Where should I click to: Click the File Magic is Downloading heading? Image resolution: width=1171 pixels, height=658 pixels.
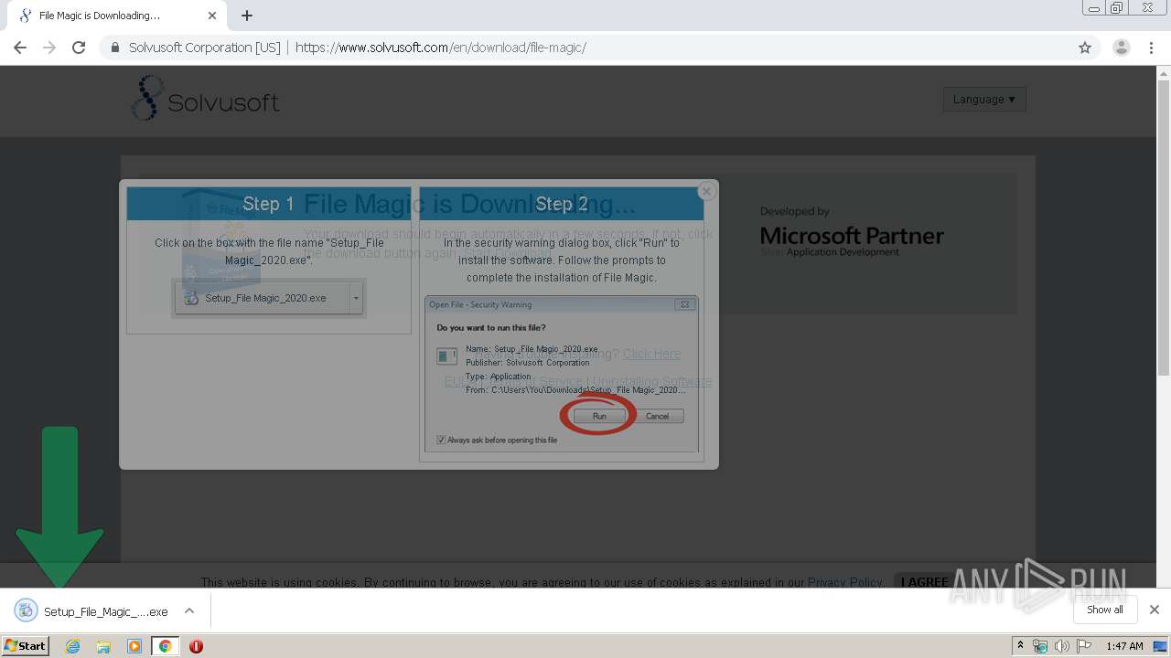click(x=469, y=203)
